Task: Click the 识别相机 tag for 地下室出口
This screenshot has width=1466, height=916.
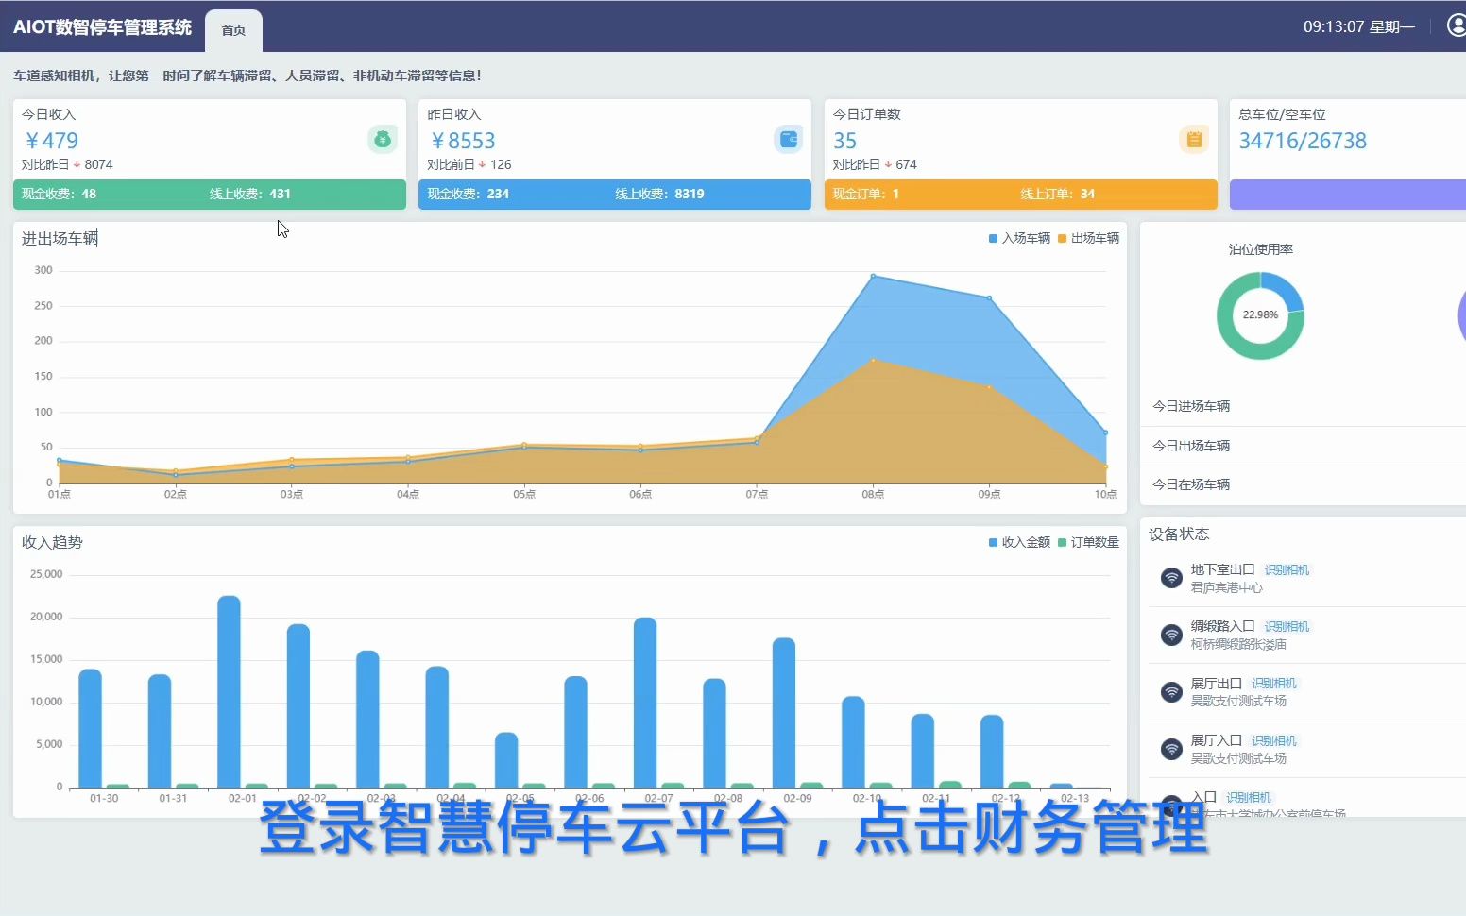Action: [1287, 570]
